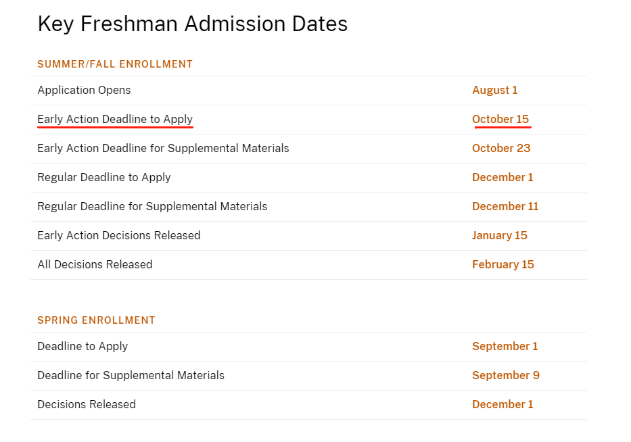Image resolution: width=631 pixels, height=442 pixels.
Task: Click the underlined Early Action Deadline to Apply
Action: (115, 120)
